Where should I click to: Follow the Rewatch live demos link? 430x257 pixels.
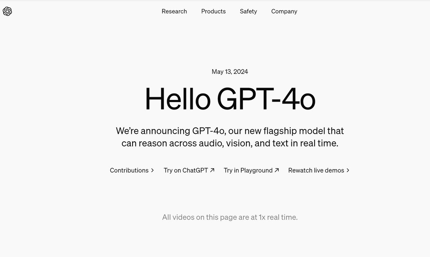coord(319,170)
